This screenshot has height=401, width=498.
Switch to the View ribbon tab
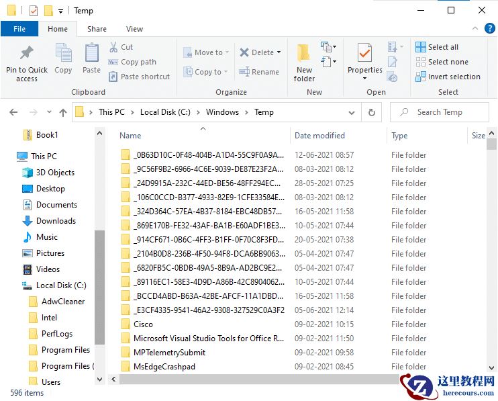coord(134,29)
